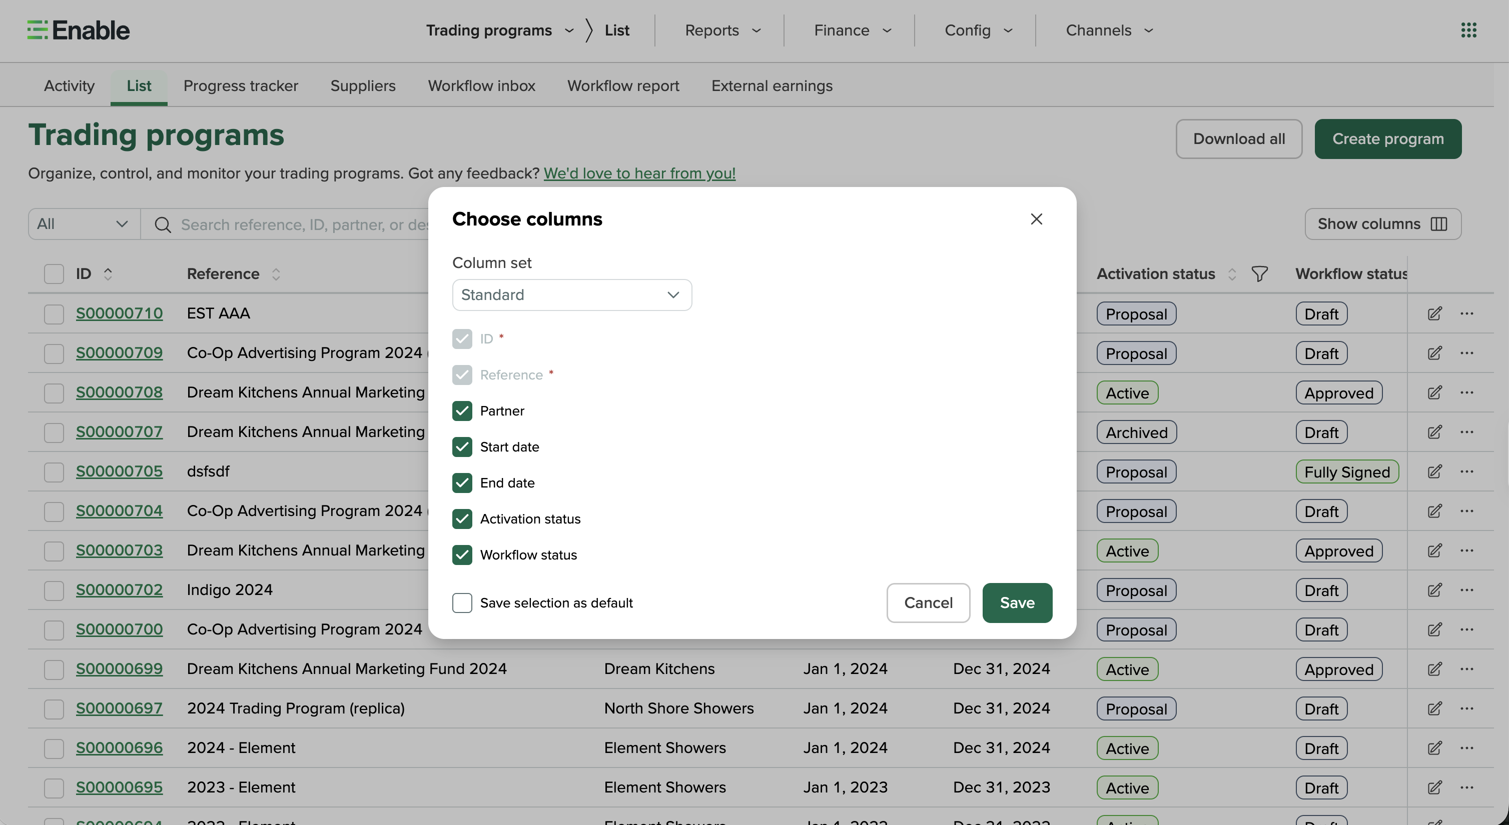Open the All filter dropdown
The height and width of the screenshot is (825, 1509).
tap(84, 224)
